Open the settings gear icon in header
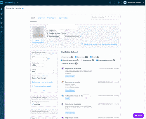Viewport: 146px width, 119px height. coord(119,3)
